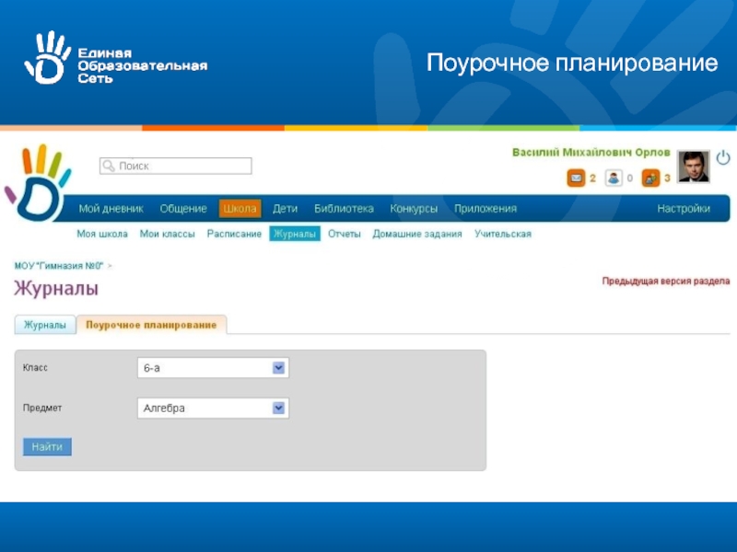737x552 pixels.
Task: Click the power logout icon
Action: tap(723, 157)
